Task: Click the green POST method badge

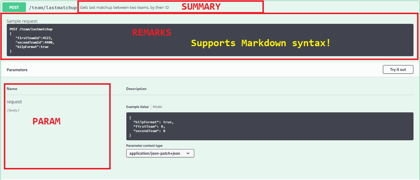Action: click(14, 7)
